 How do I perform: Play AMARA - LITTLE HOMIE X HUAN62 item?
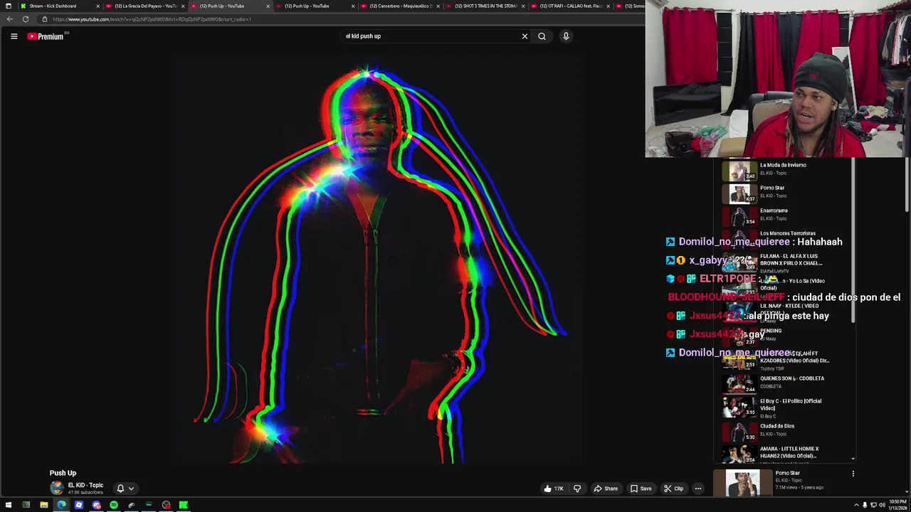[786, 453]
